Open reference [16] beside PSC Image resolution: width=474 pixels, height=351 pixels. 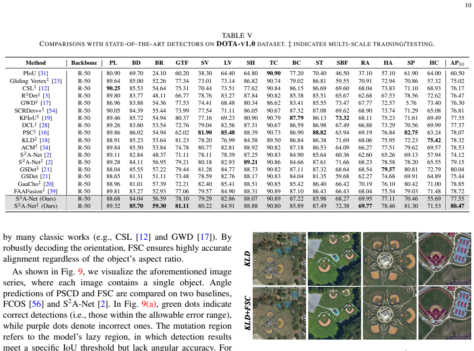44,132
